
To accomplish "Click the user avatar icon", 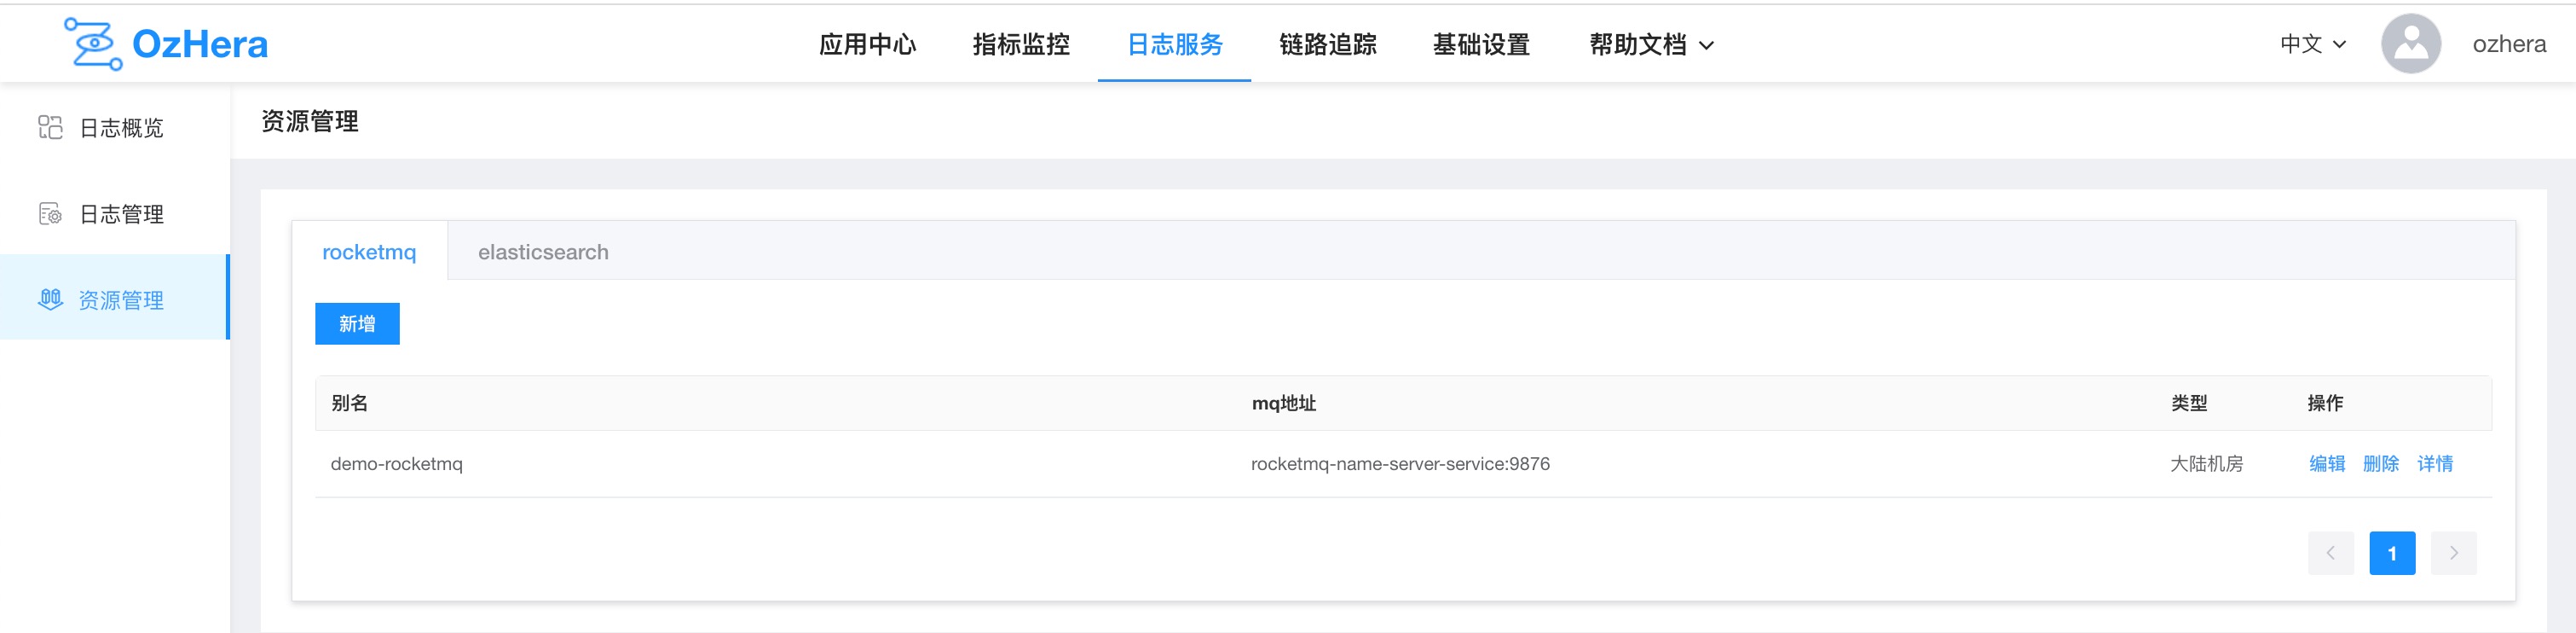I will coord(2411,44).
